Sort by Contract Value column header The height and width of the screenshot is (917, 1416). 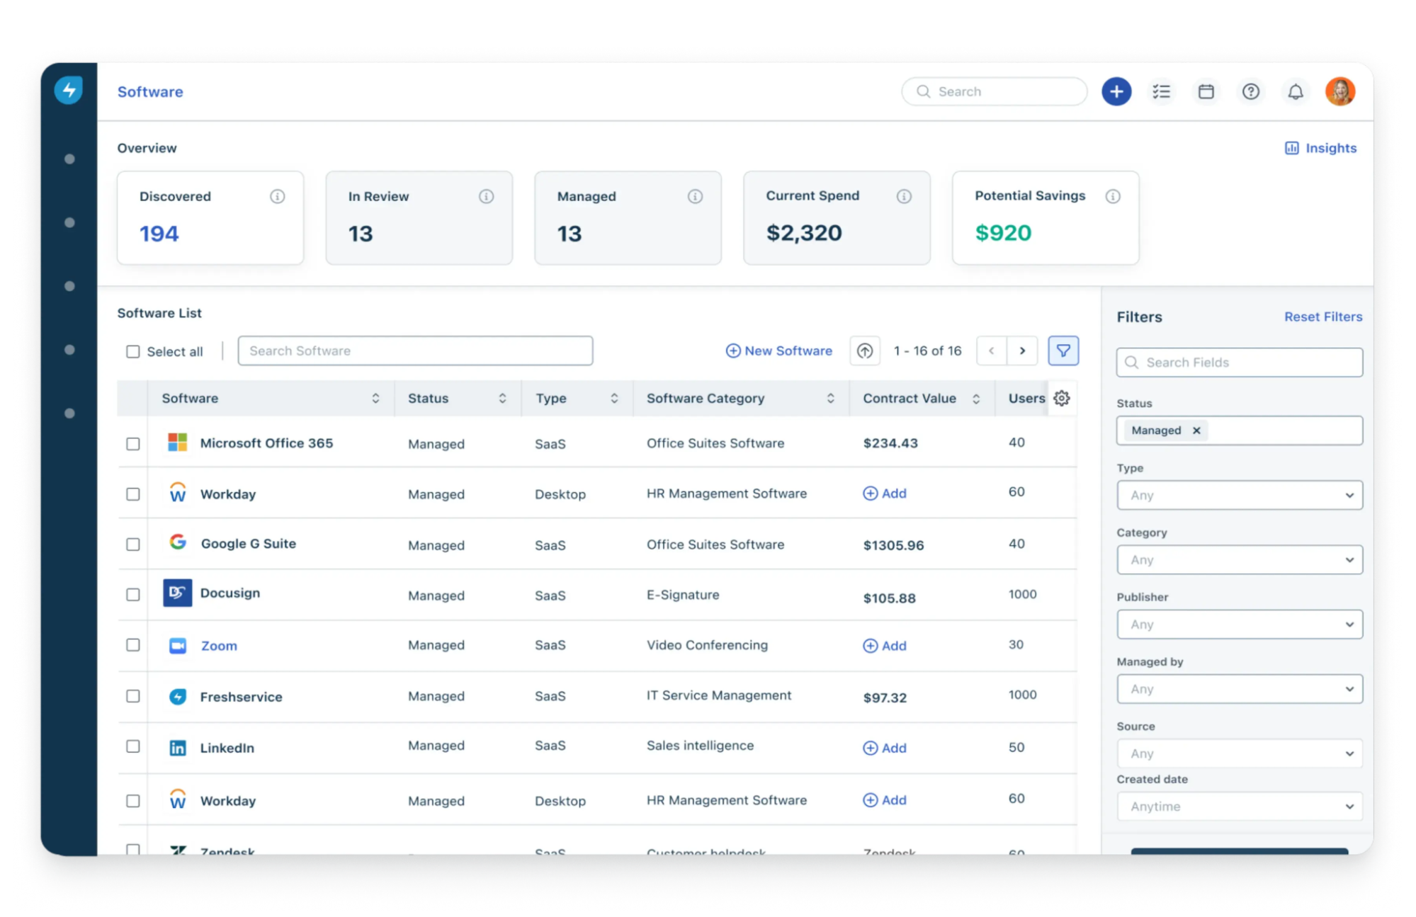(x=922, y=398)
